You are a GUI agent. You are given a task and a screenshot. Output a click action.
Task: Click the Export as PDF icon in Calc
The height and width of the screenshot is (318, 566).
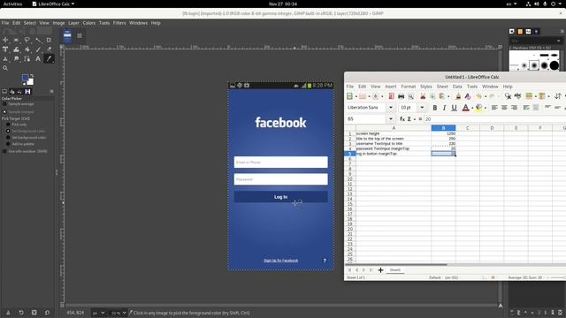click(x=391, y=96)
